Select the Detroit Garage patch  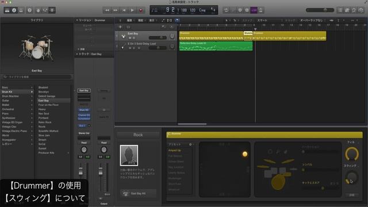coord(47,96)
